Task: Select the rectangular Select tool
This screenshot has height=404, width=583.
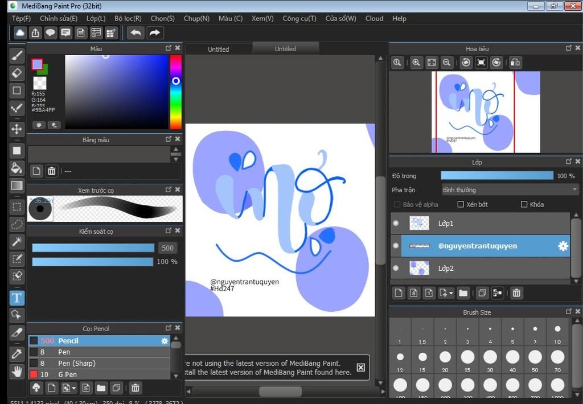Action: click(x=17, y=207)
